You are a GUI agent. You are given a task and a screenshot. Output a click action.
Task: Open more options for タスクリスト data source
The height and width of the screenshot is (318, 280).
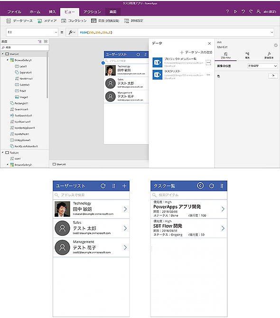(x=208, y=75)
